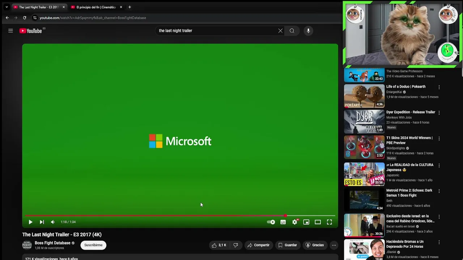The width and height of the screenshot is (463, 260).
Task: Enter full screen mode
Action: 330,222
